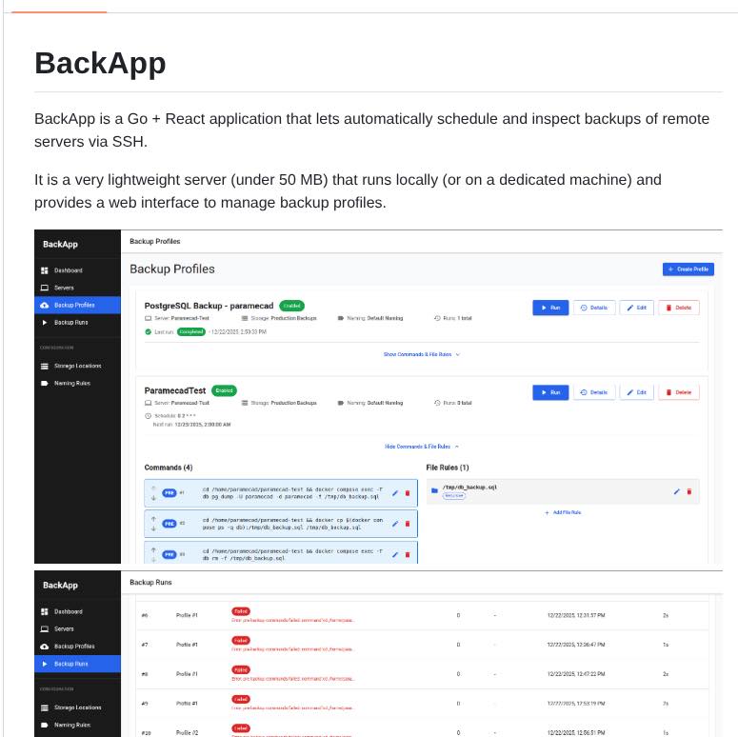Click the green Completed status badge
This screenshot has height=737, width=738.
pos(191,331)
